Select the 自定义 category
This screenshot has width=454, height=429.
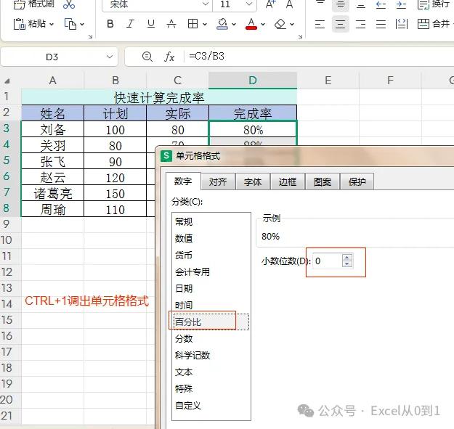(x=211, y=405)
